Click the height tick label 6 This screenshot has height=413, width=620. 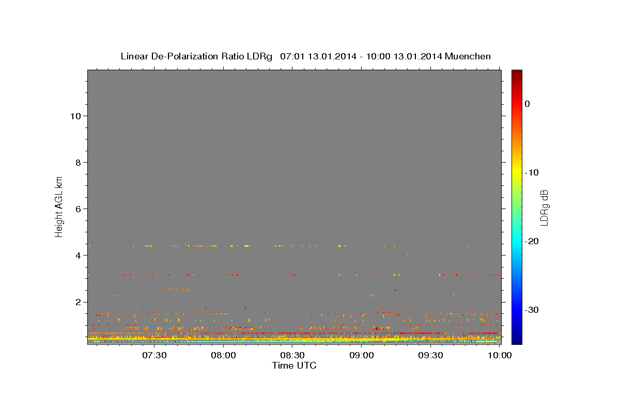[77, 209]
